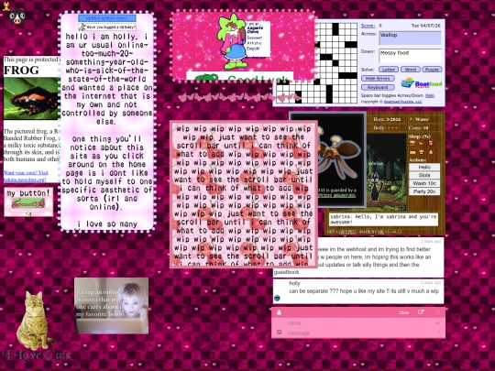
Task: Click holly's chat message text
Action: [x=364, y=291]
